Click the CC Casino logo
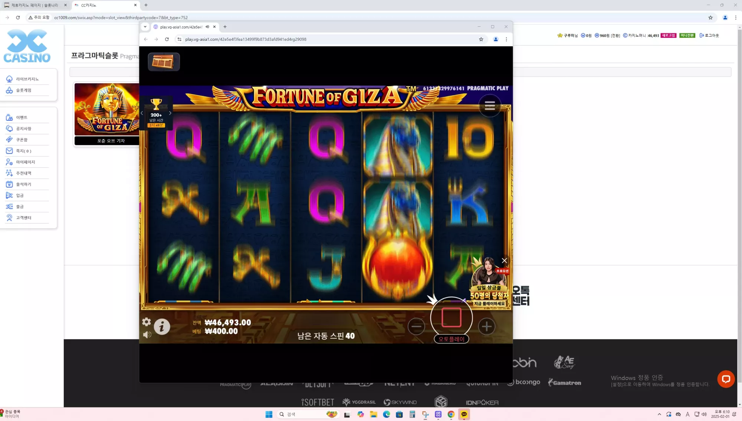 pos(27,46)
